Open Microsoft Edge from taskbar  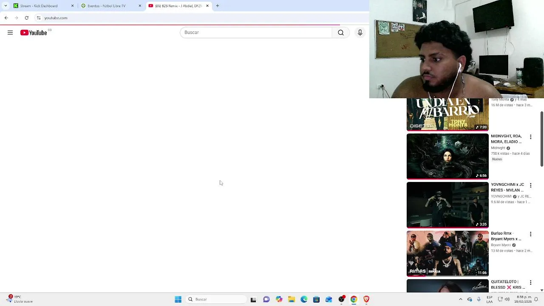(x=304, y=300)
